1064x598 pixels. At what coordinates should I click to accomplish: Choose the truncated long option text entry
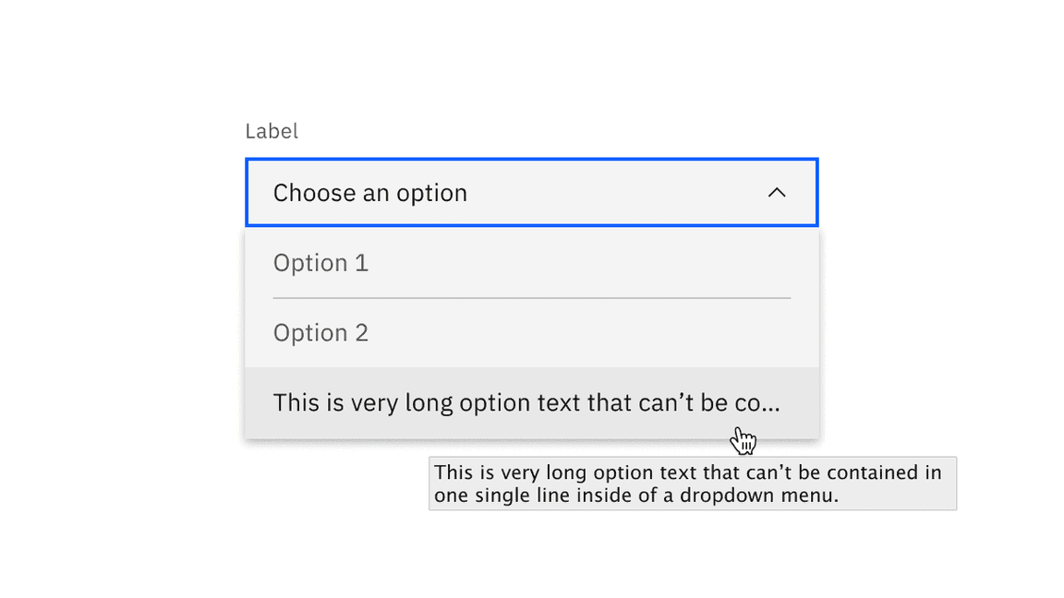[x=526, y=402]
